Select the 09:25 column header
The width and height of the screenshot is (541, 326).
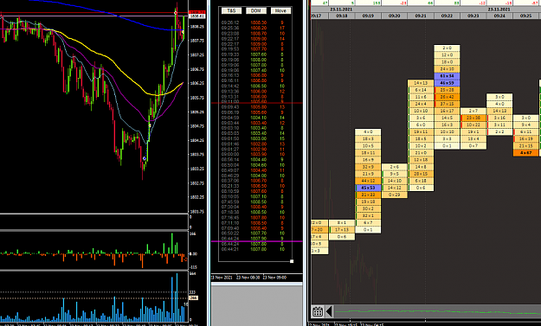pyautogui.click(x=525, y=16)
